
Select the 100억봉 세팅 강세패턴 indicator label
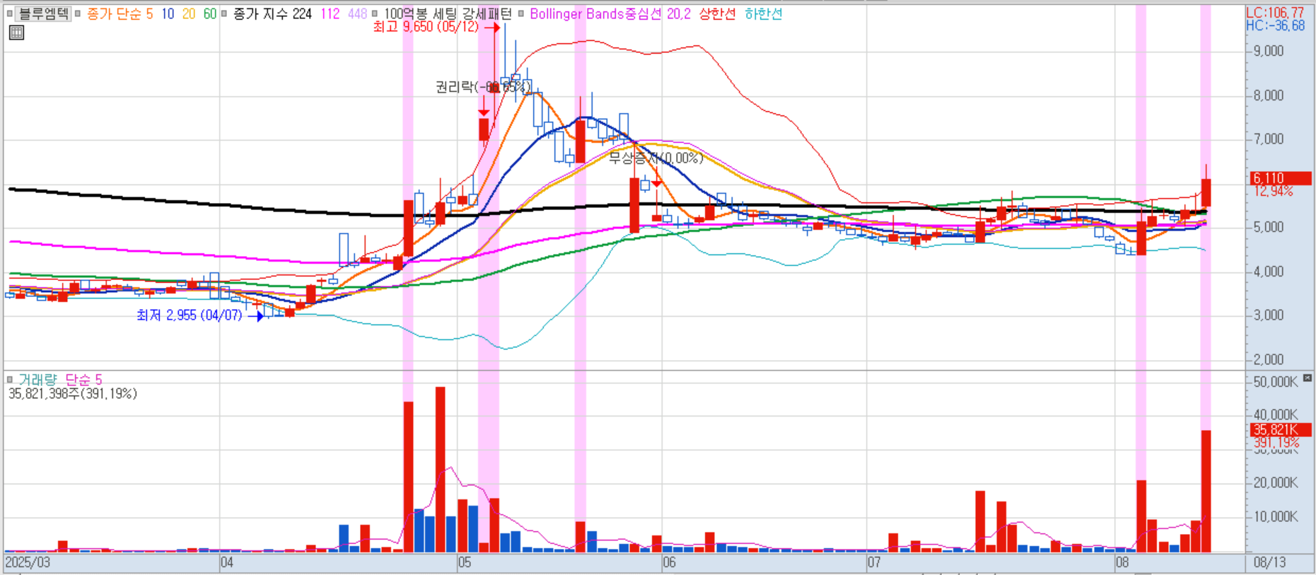pos(447,14)
